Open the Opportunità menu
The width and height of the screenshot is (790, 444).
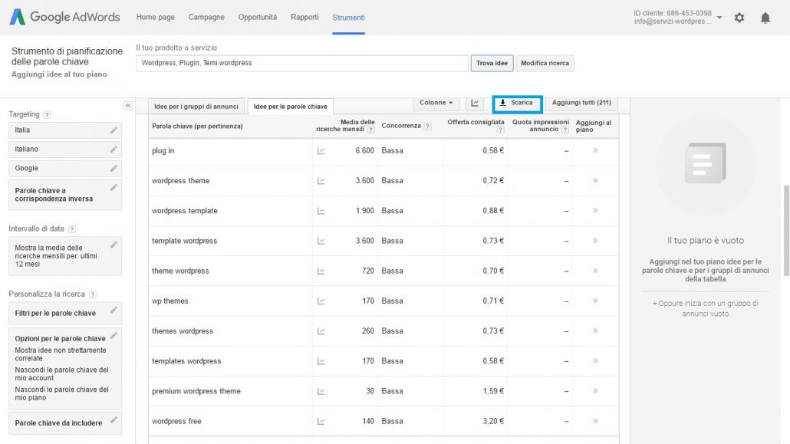pyautogui.click(x=258, y=17)
